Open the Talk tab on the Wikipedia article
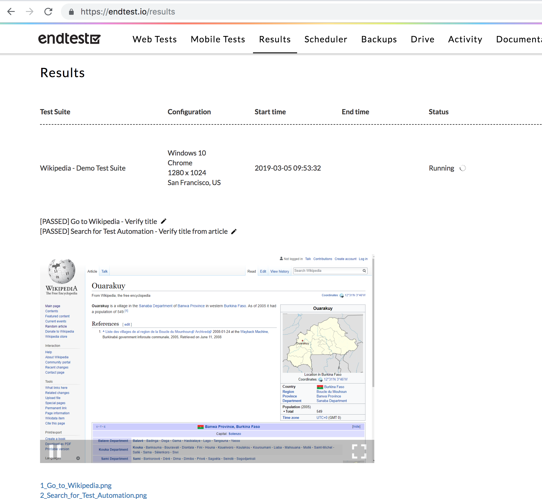 (104, 271)
